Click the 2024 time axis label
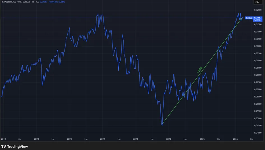Viewport: 265px width, 150px height. pos(169,139)
